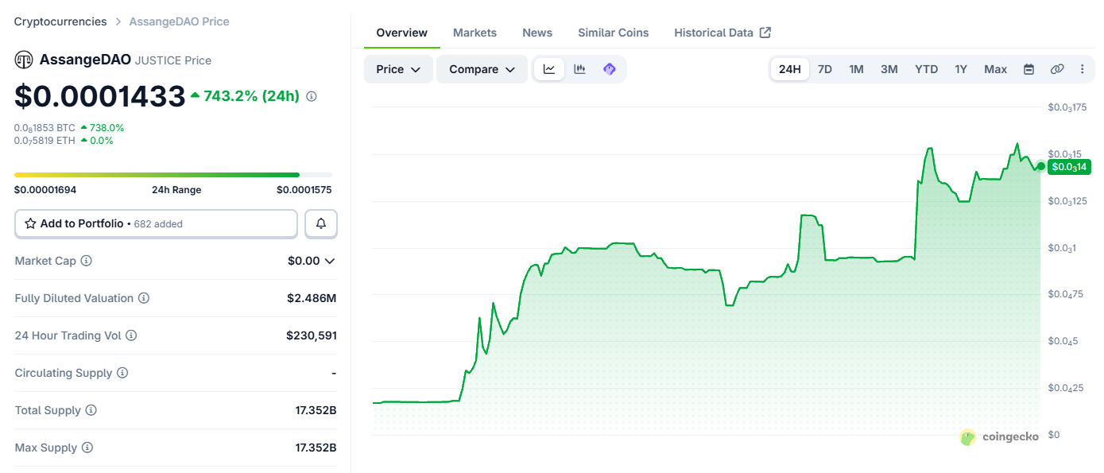Viewport: 1104px width, 473px height.
Task: Open the Compare dropdown
Action: coord(482,69)
